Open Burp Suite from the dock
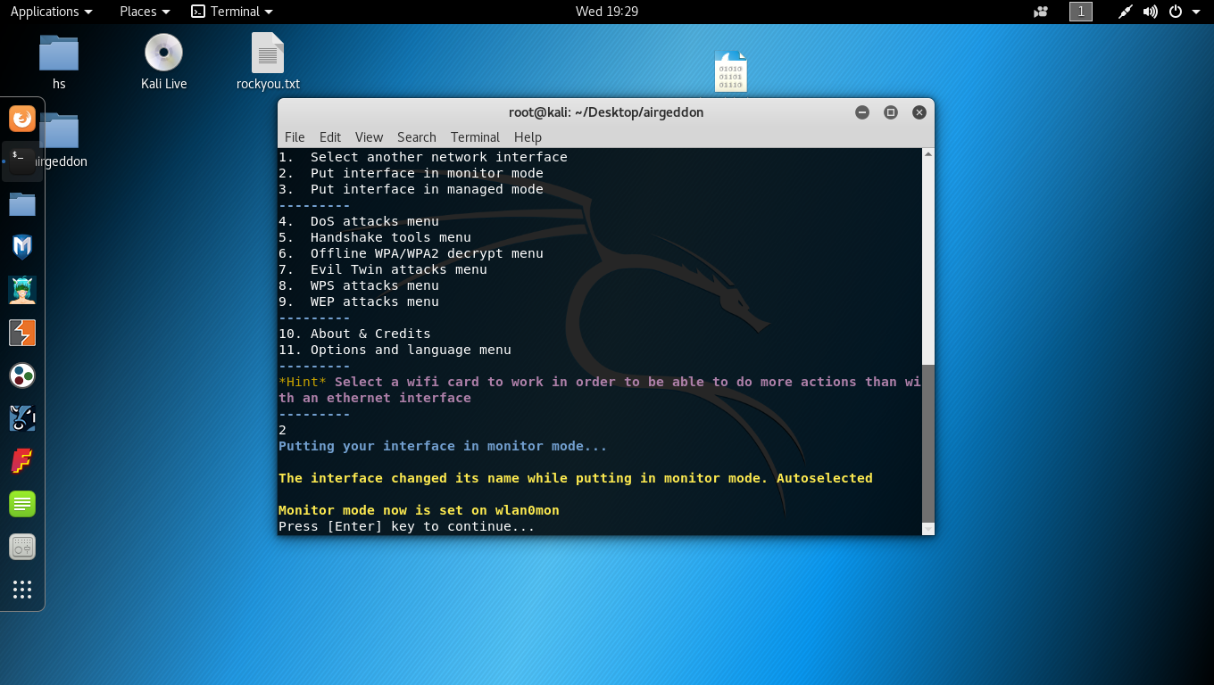The width and height of the screenshot is (1214, 685). pyautogui.click(x=22, y=333)
